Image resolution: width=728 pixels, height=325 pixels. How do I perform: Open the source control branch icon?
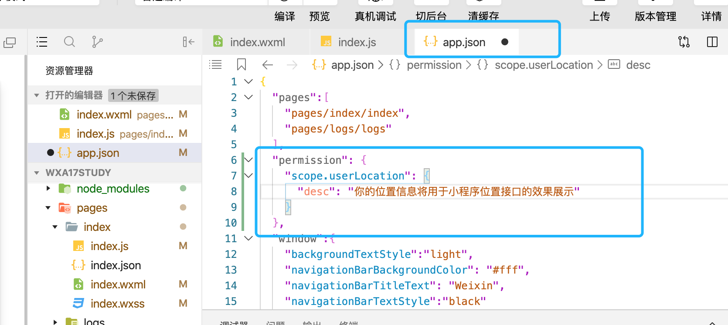coord(97,42)
